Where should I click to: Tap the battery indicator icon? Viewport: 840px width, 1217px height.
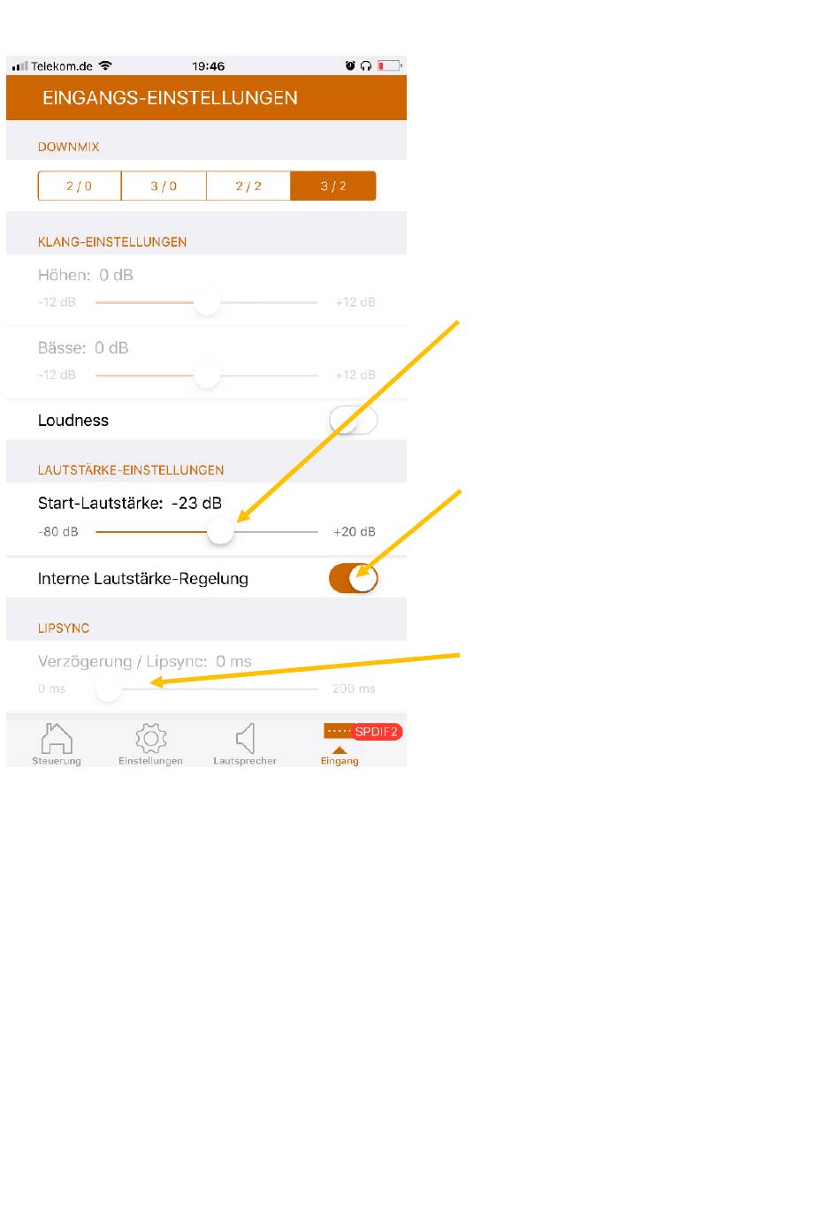390,65
